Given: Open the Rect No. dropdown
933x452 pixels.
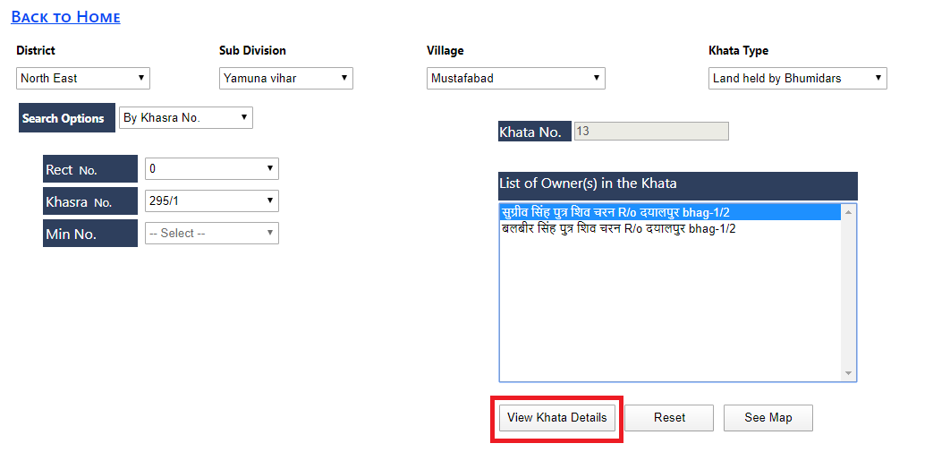Looking at the screenshot, I should 211,169.
